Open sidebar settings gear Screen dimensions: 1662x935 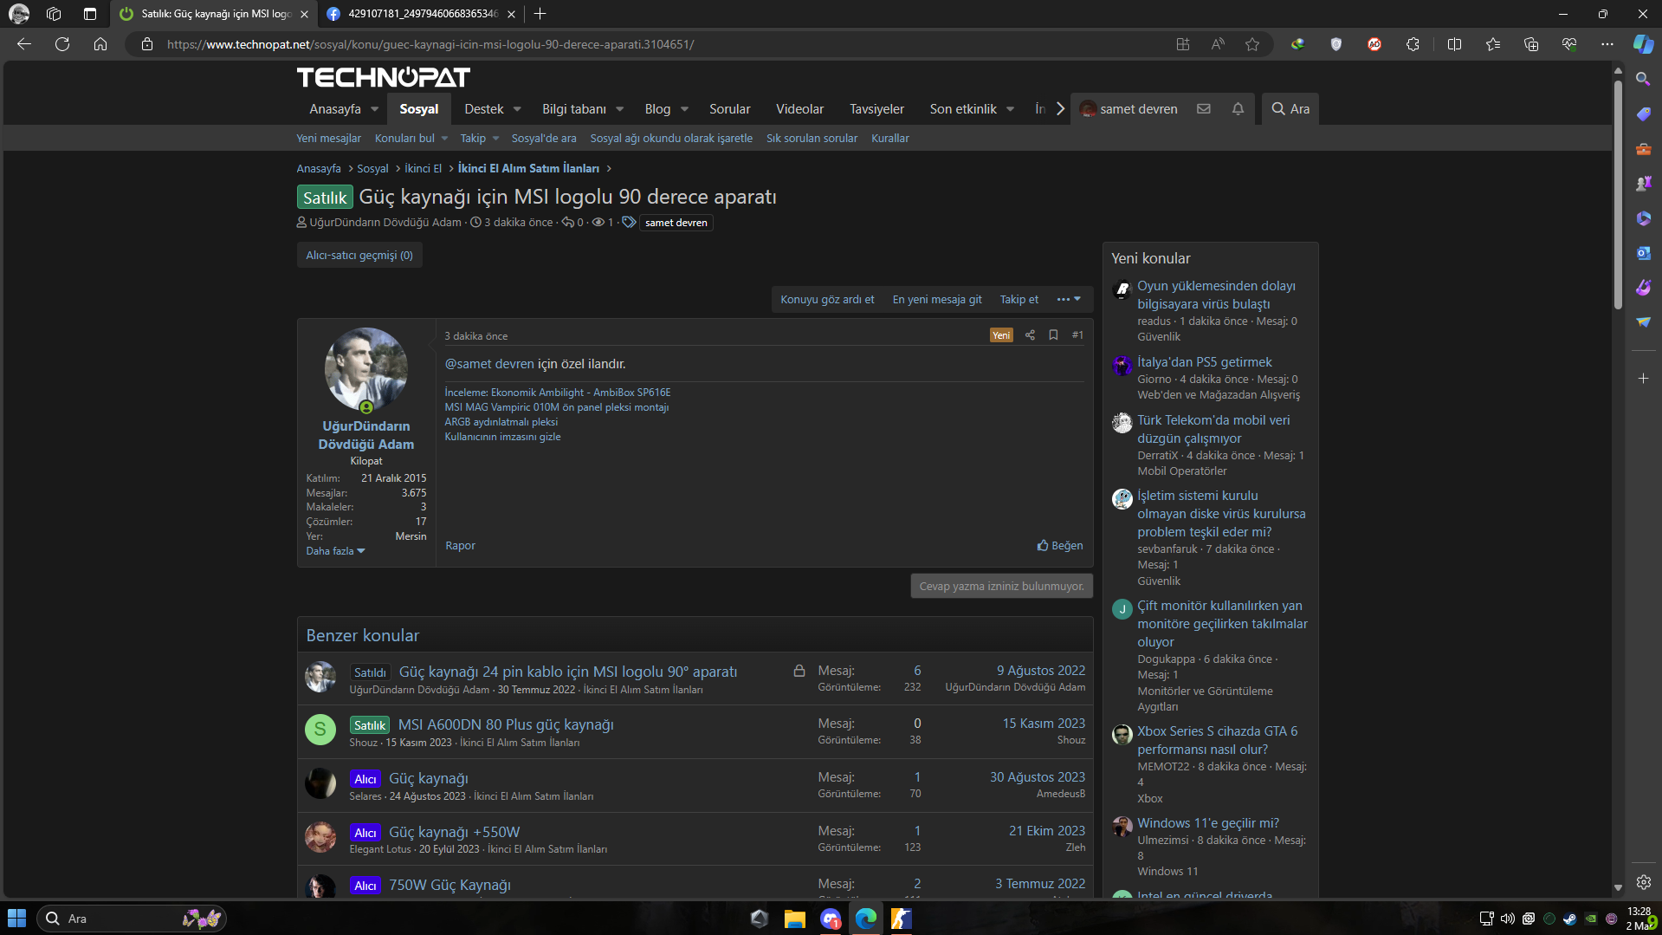(1643, 882)
